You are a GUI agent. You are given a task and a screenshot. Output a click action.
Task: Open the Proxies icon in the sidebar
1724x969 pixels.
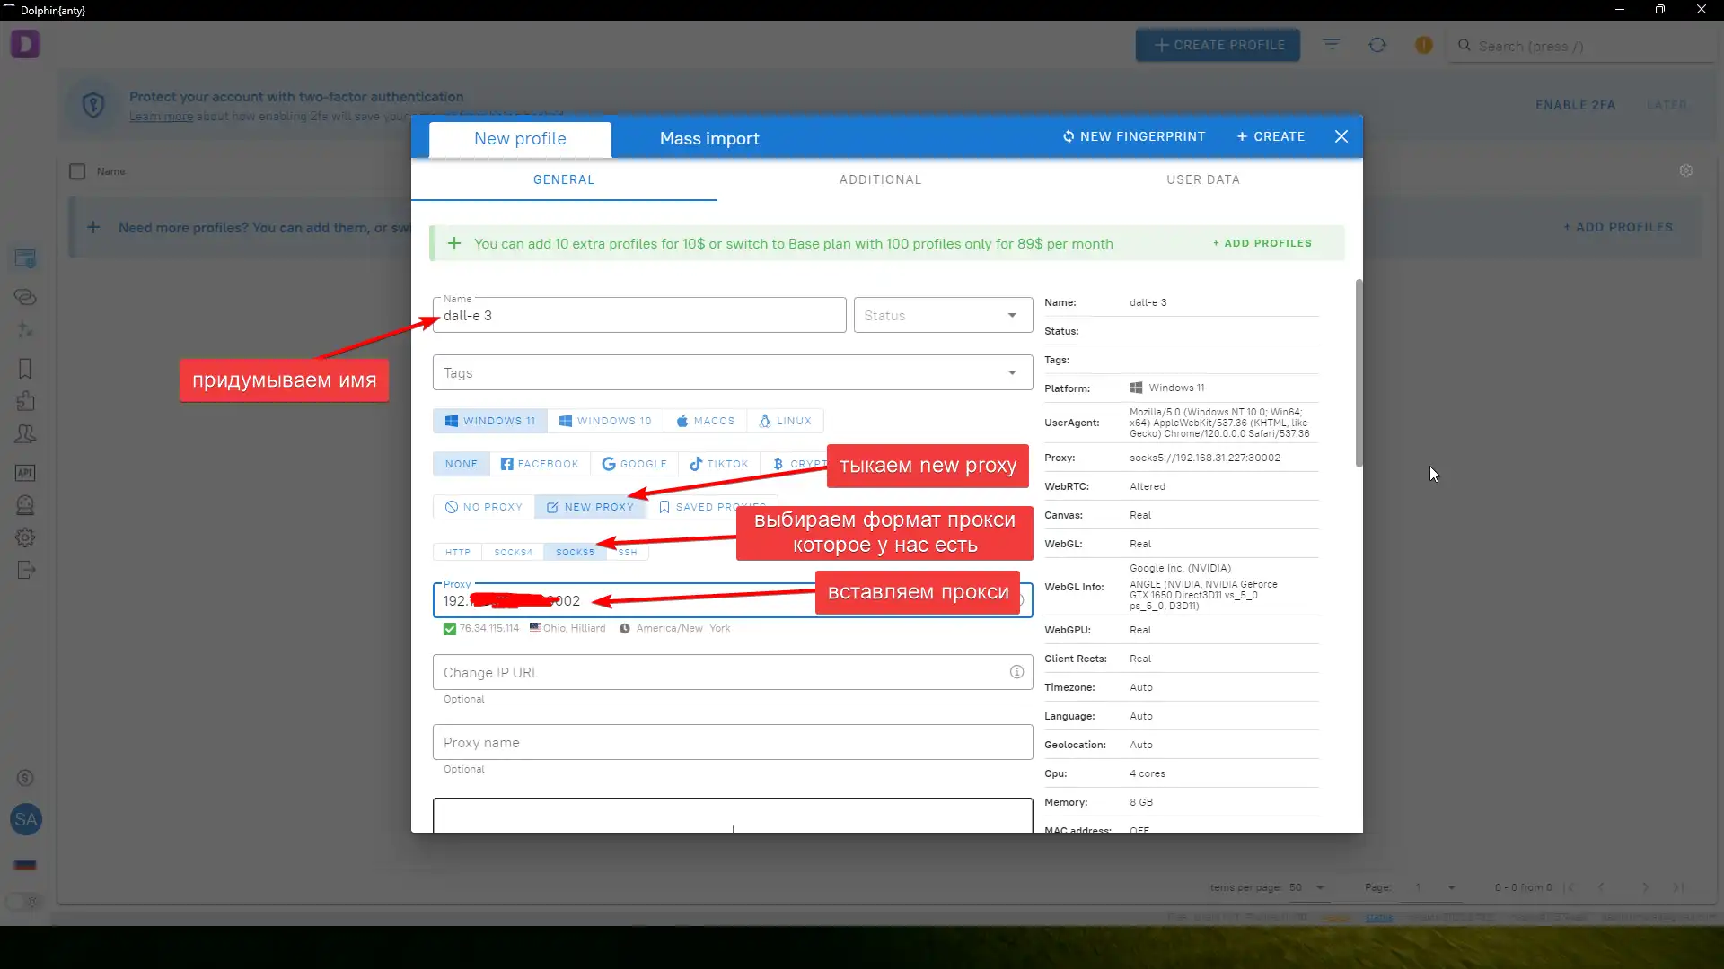coord(25,297)
